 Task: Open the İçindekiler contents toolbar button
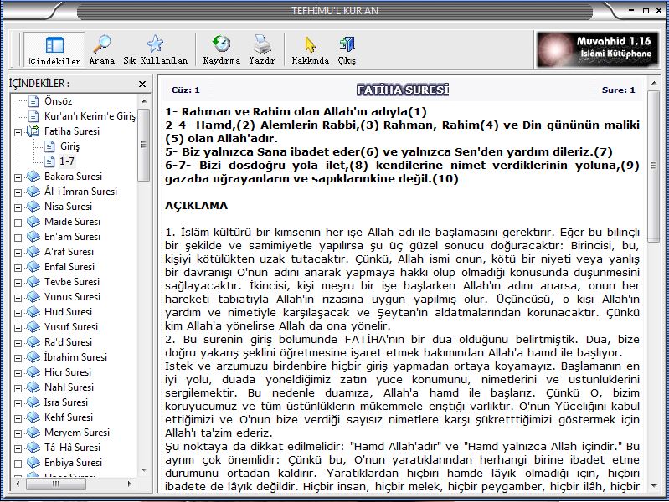coord(54,50)
